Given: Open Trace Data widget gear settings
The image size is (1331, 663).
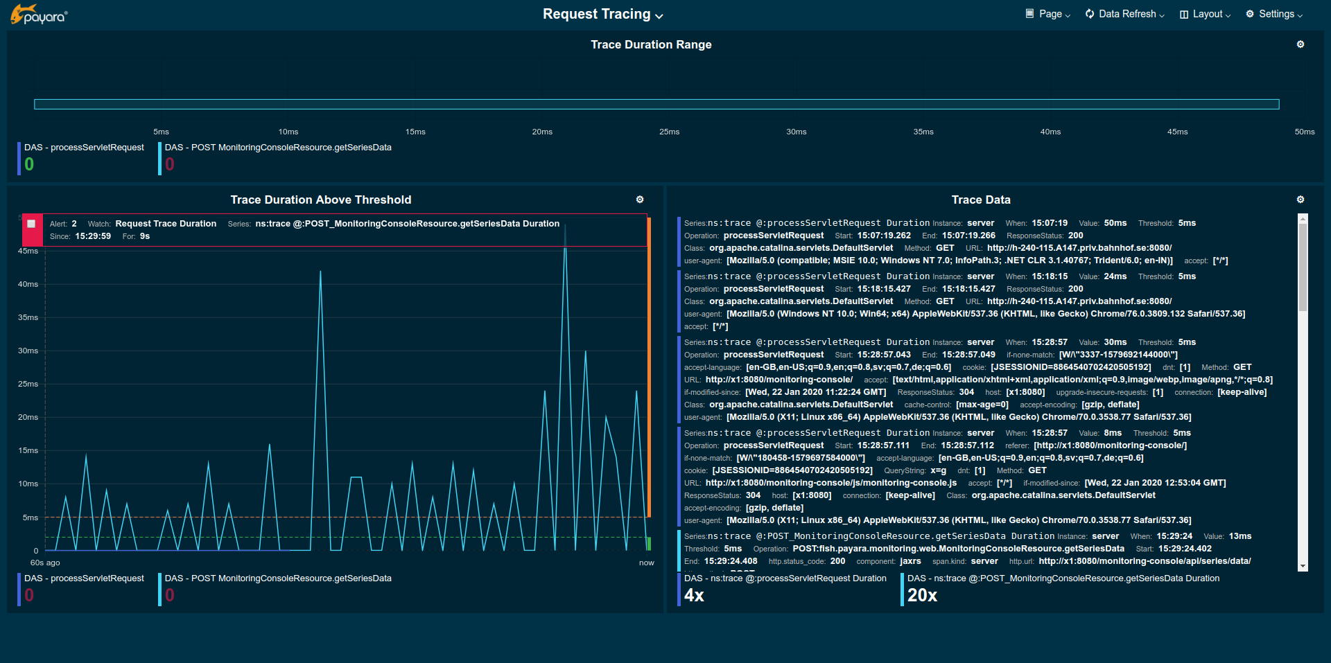Looking at the screenshot, I should pyautogui.click(x=1300, y=200).
